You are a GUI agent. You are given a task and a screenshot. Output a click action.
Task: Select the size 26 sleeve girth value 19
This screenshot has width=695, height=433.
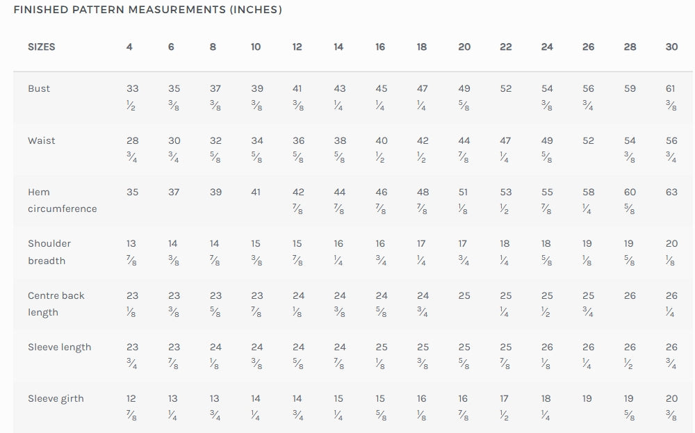(587, 398)
